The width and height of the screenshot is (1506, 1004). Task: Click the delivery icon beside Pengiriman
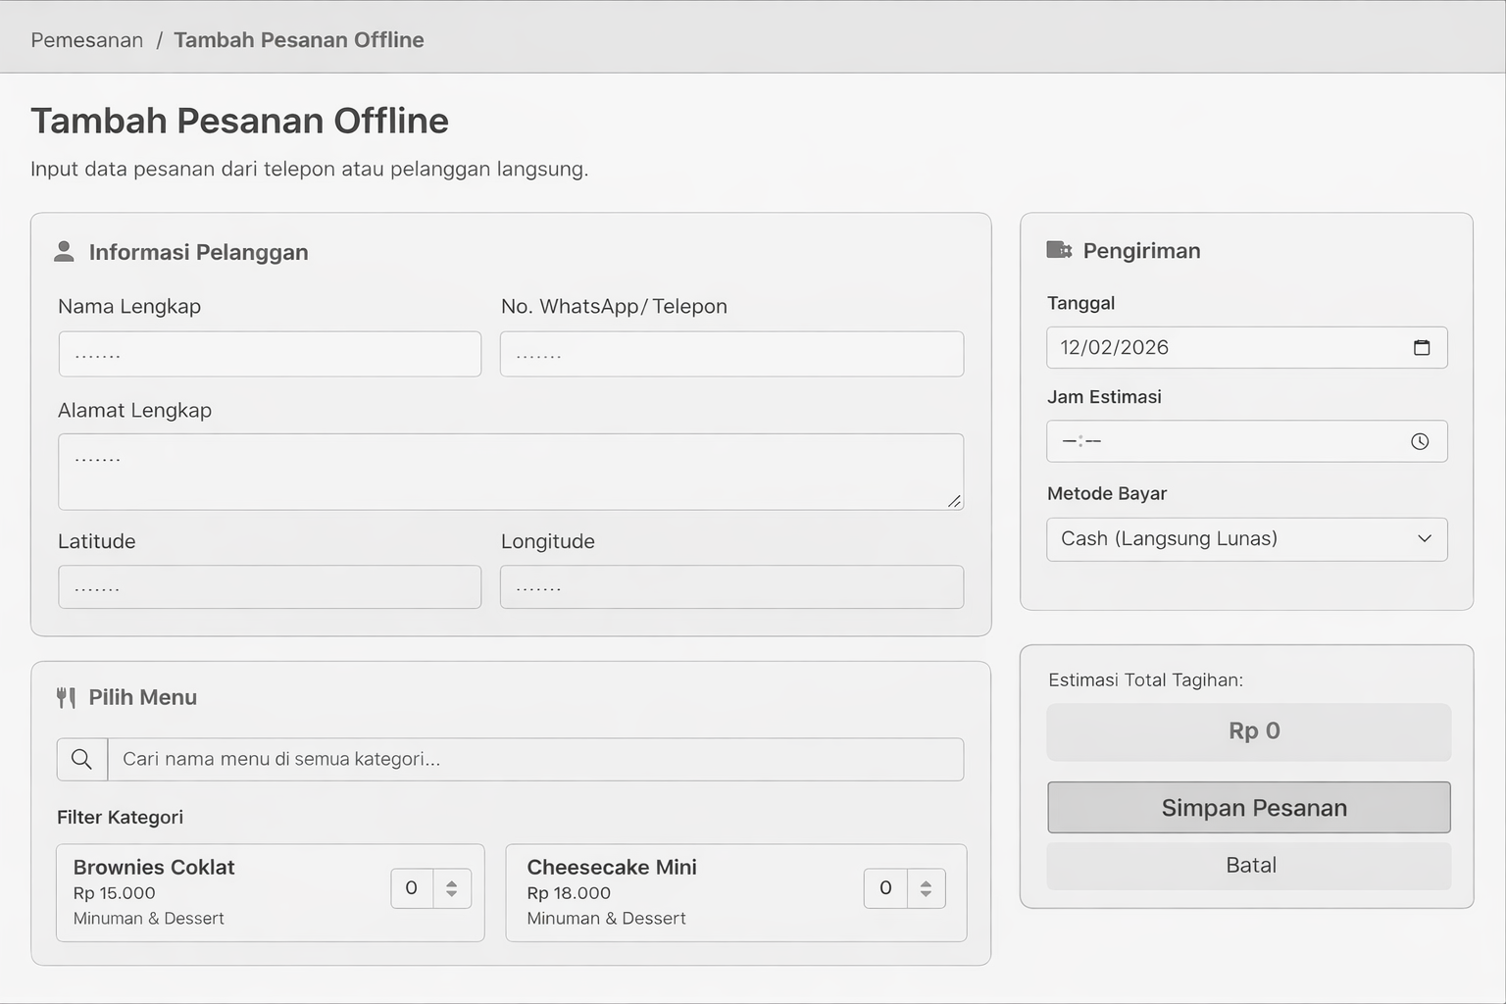[1059, 250]
